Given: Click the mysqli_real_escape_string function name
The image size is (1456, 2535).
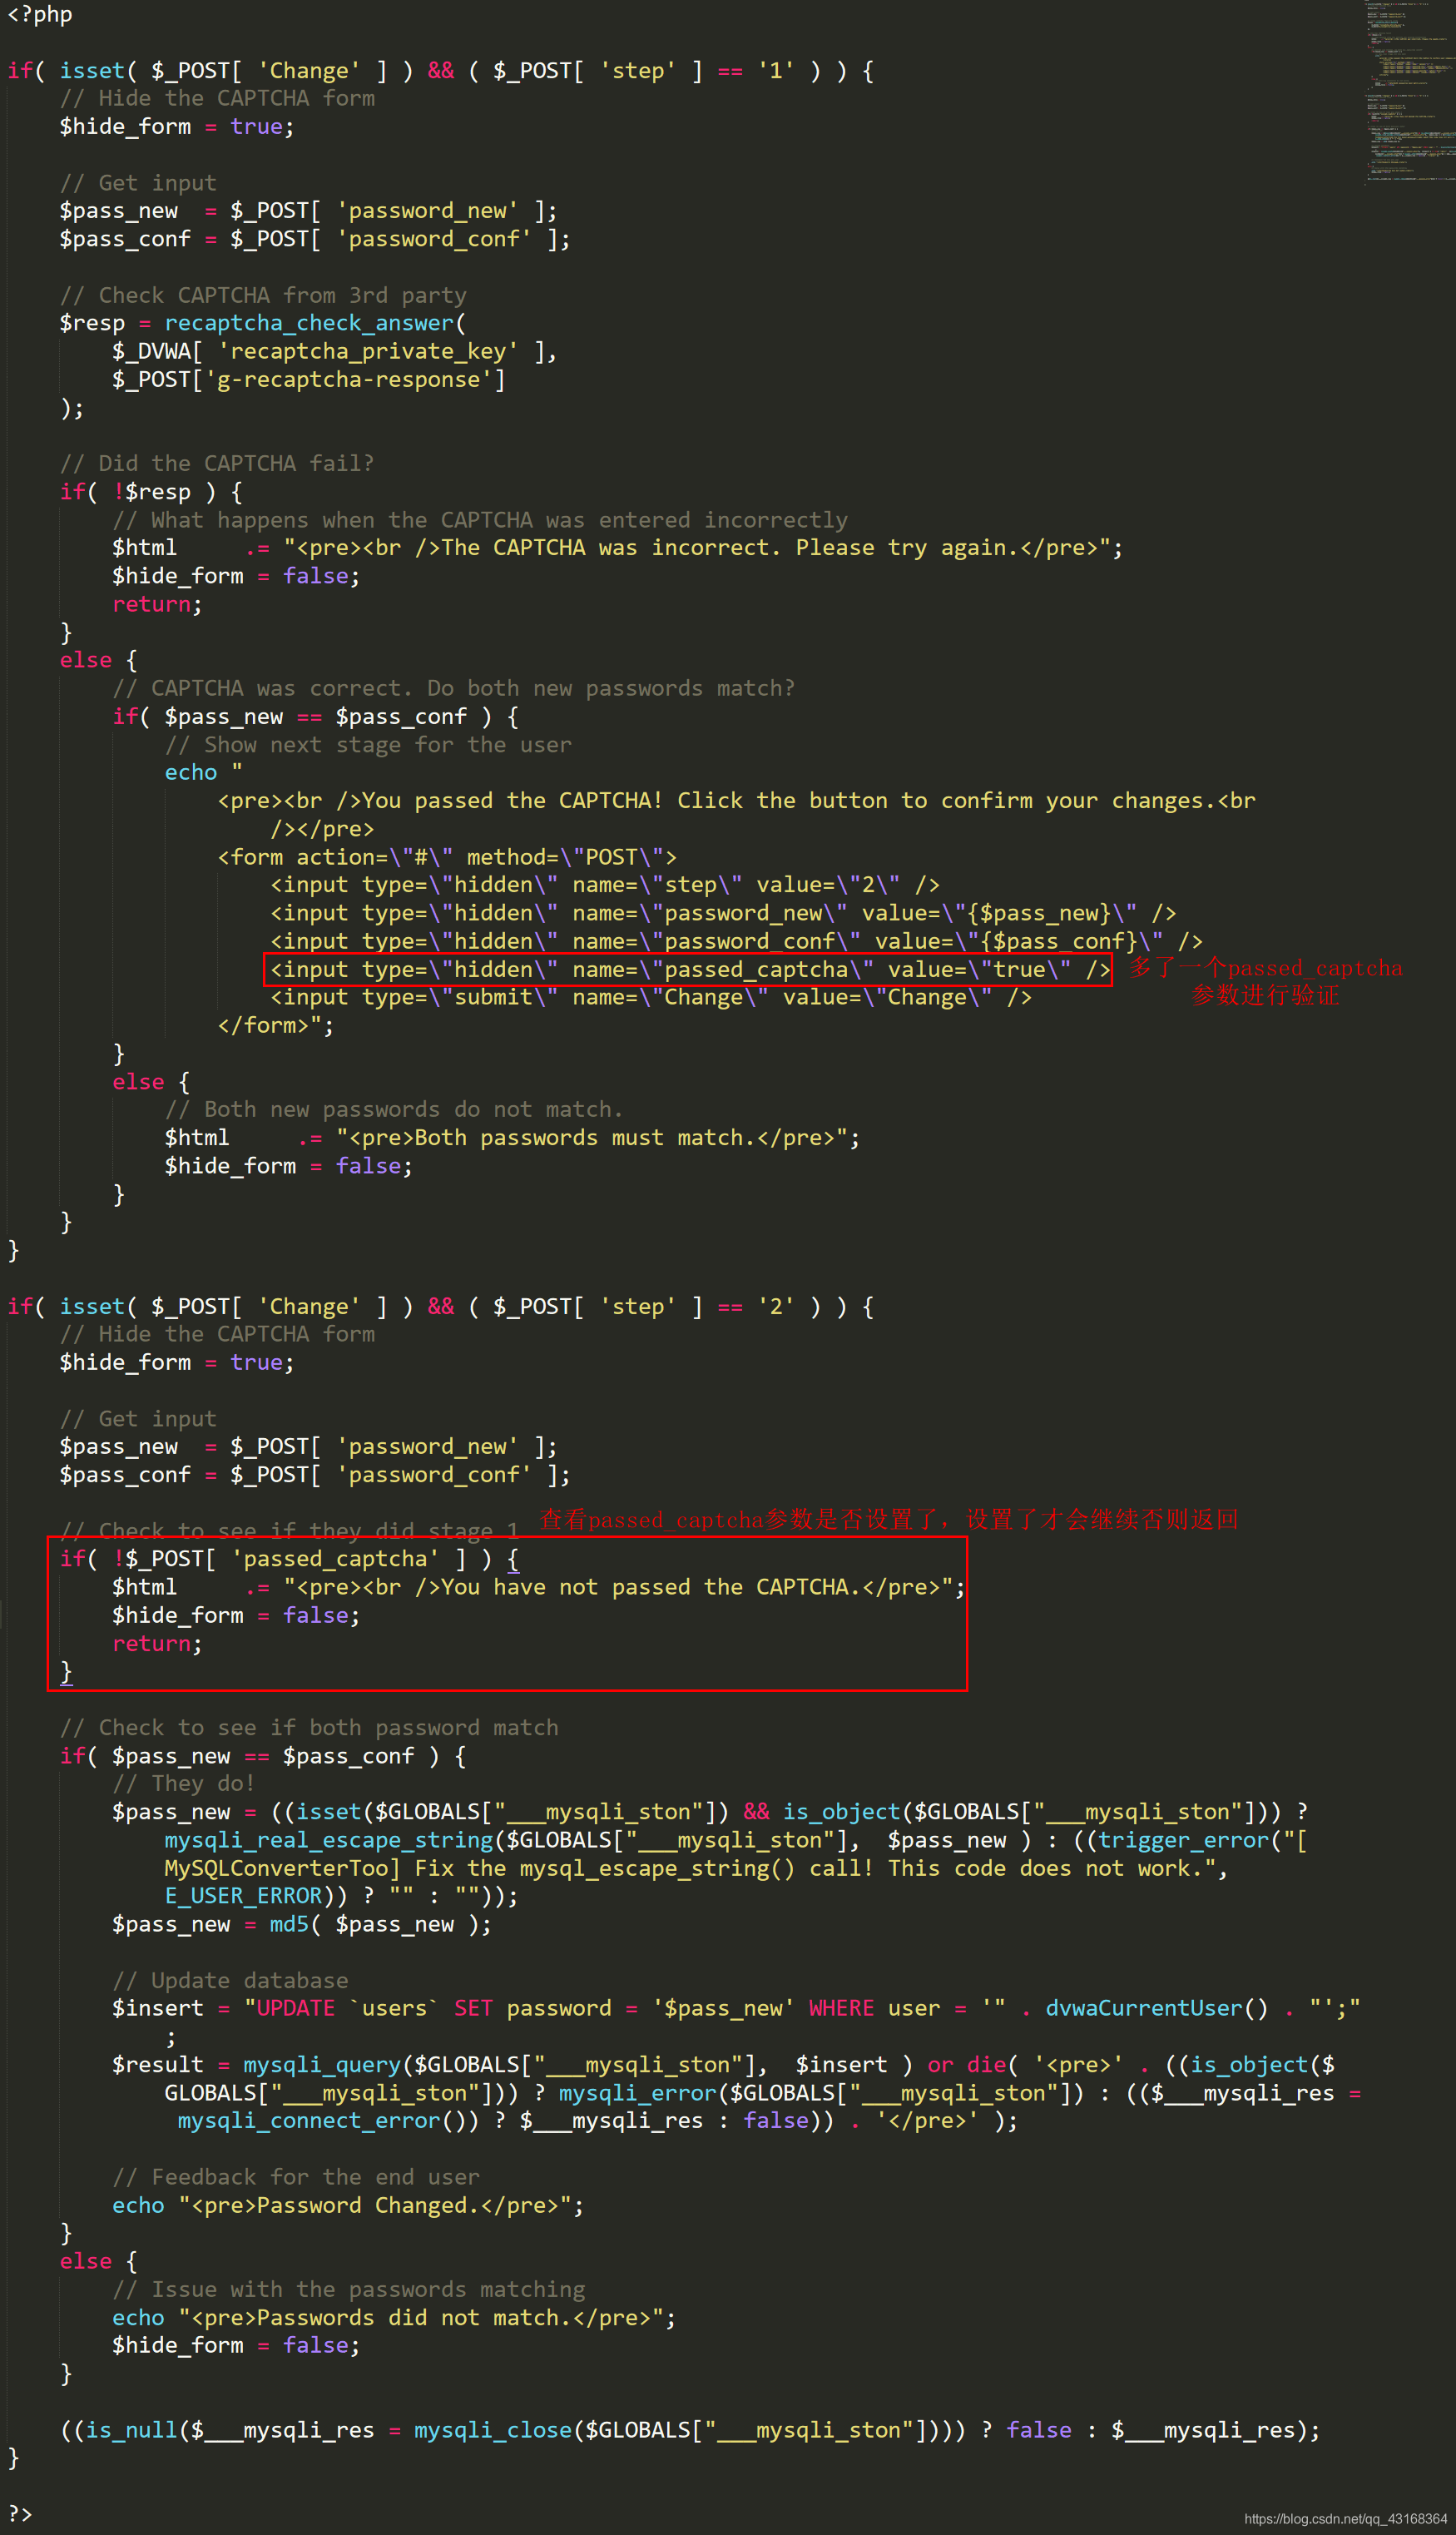Looking at the screenshot, I should (329, 1840).
